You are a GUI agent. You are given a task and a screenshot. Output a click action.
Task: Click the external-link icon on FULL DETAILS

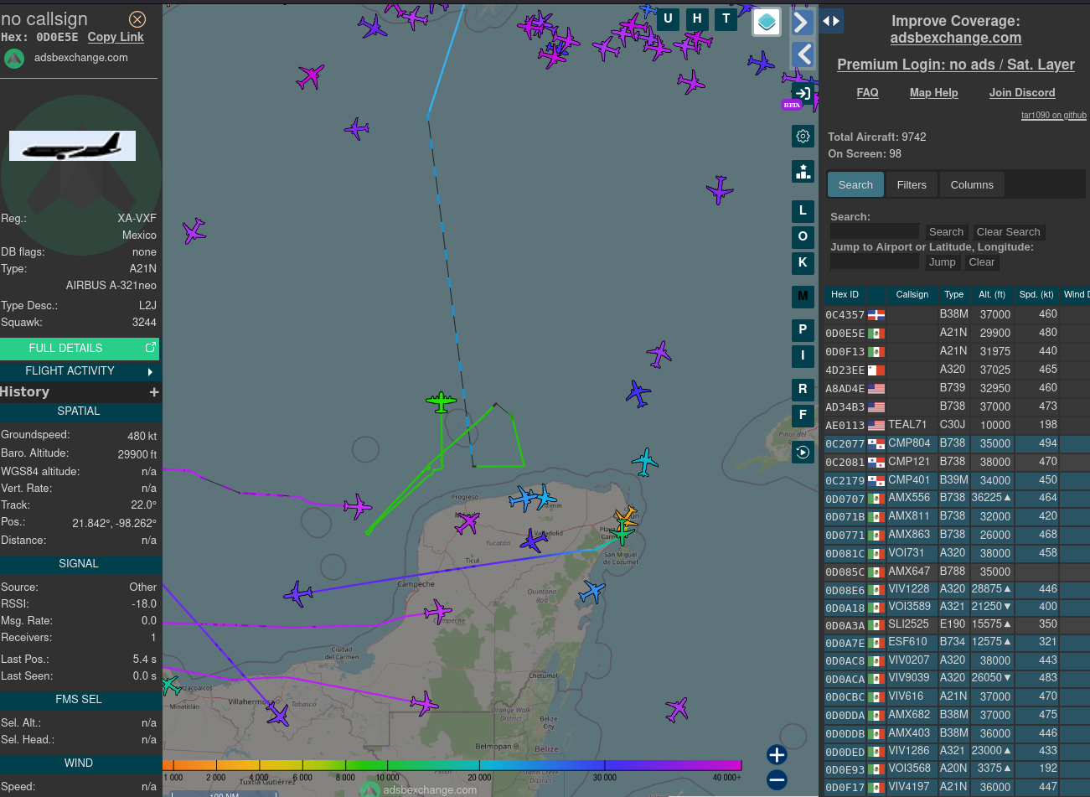pyautogui.click(x=151, y=348)
